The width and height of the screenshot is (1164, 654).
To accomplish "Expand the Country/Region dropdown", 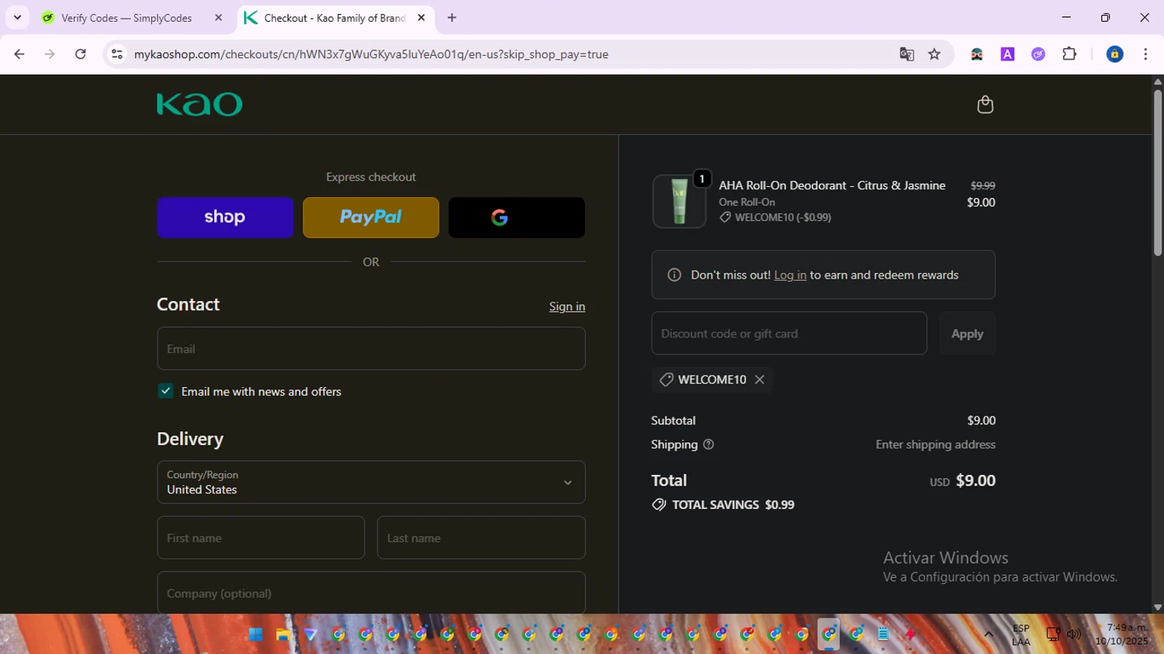I will [x=371, y=483].
